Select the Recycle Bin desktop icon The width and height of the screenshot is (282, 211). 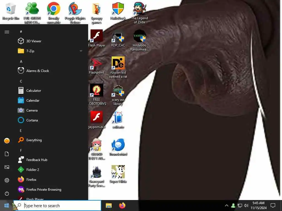click(x=11, y=11)
